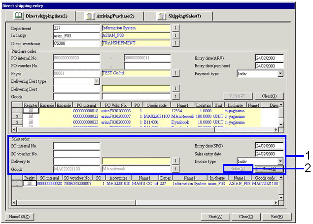Click the Start(A) button
Viewport: 313px width, 224px height.
215,217
